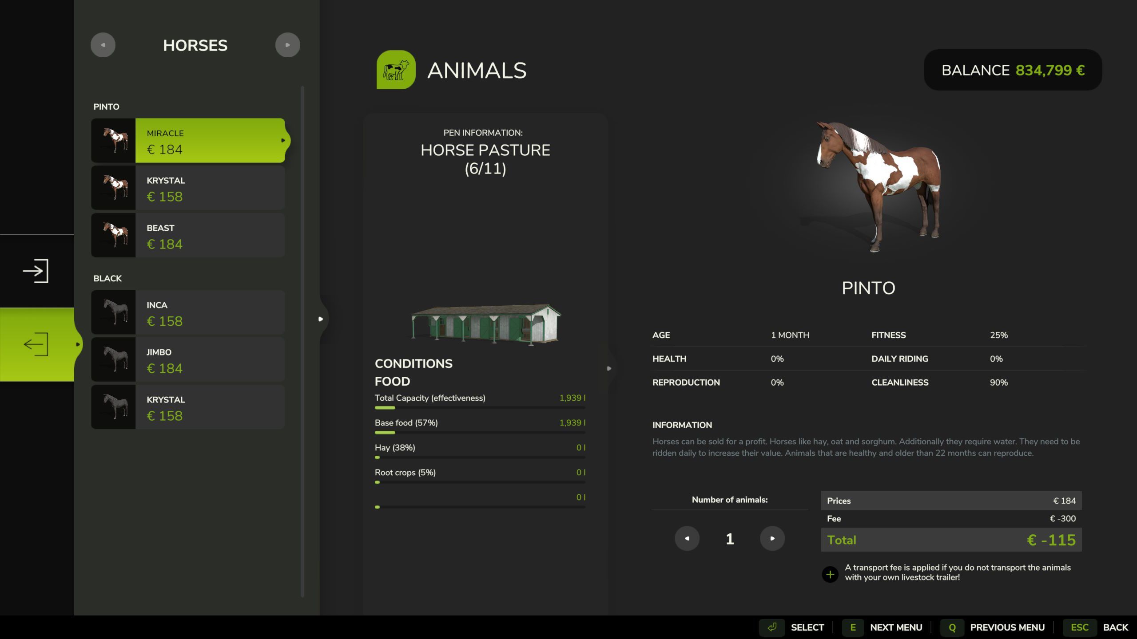Go to next animal category arrow
Viewport: 1137px width, 639px height.
(x=287, y=45)
